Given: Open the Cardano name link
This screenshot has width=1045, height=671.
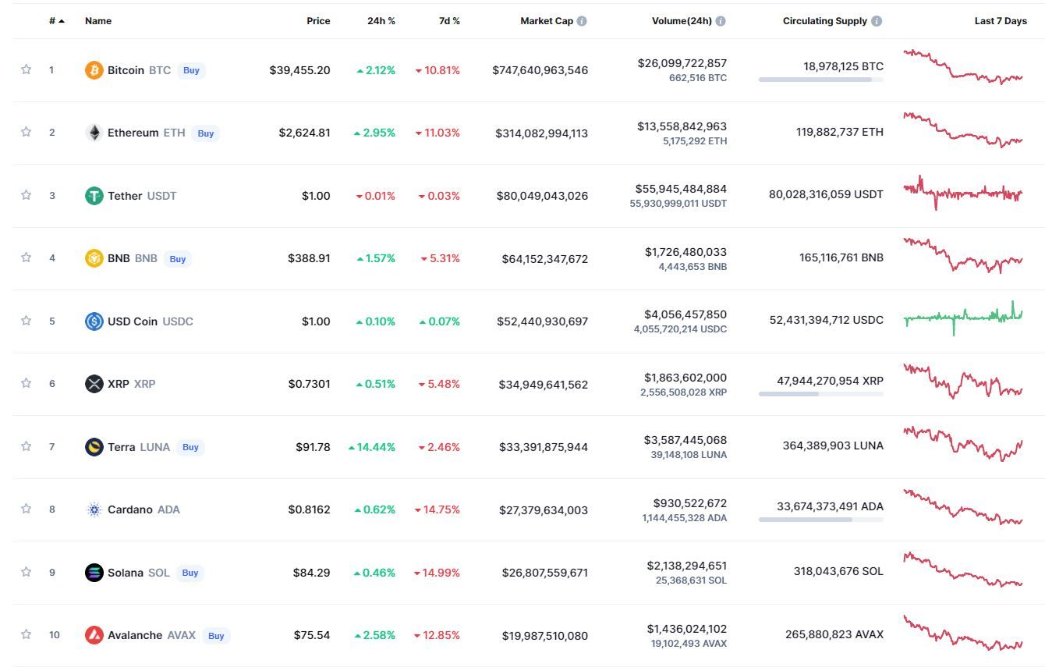Looking at the screenshot, I should point(130,509).
